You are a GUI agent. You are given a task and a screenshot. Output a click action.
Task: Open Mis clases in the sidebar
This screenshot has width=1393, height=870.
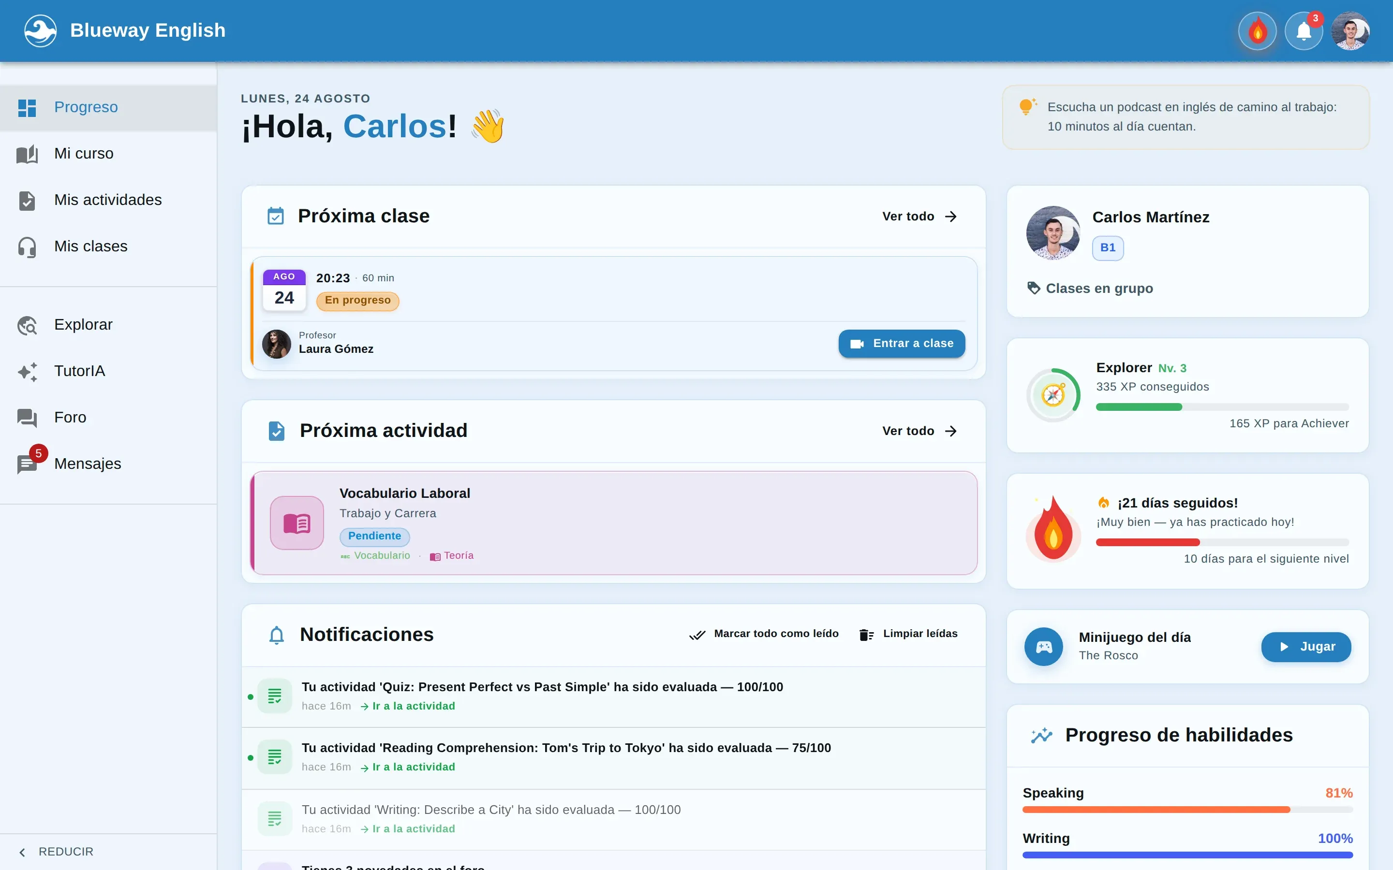tap(108, 246)
